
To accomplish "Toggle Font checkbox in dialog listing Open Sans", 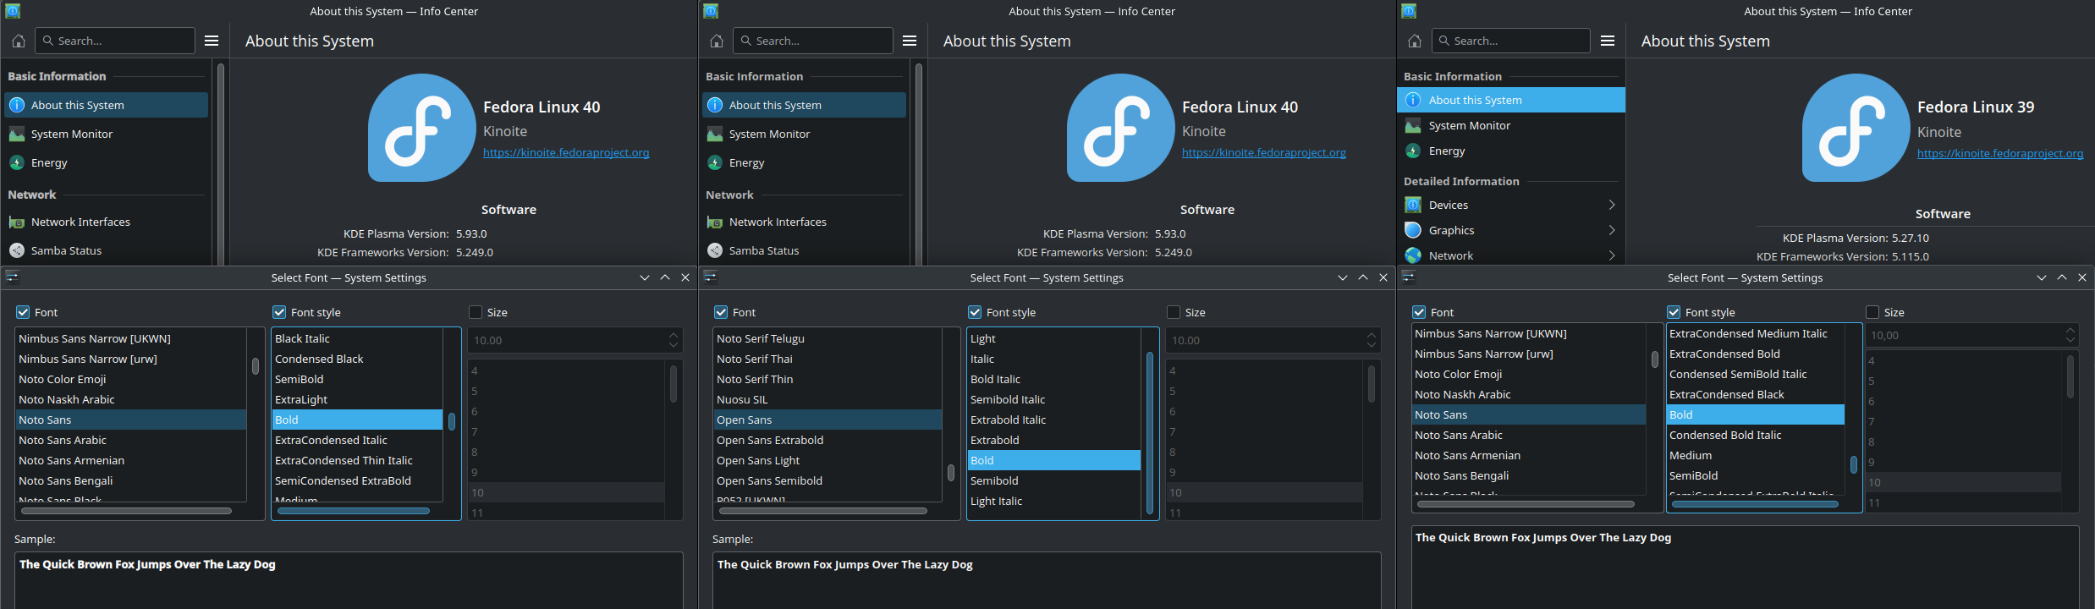I will coord(721,312).
